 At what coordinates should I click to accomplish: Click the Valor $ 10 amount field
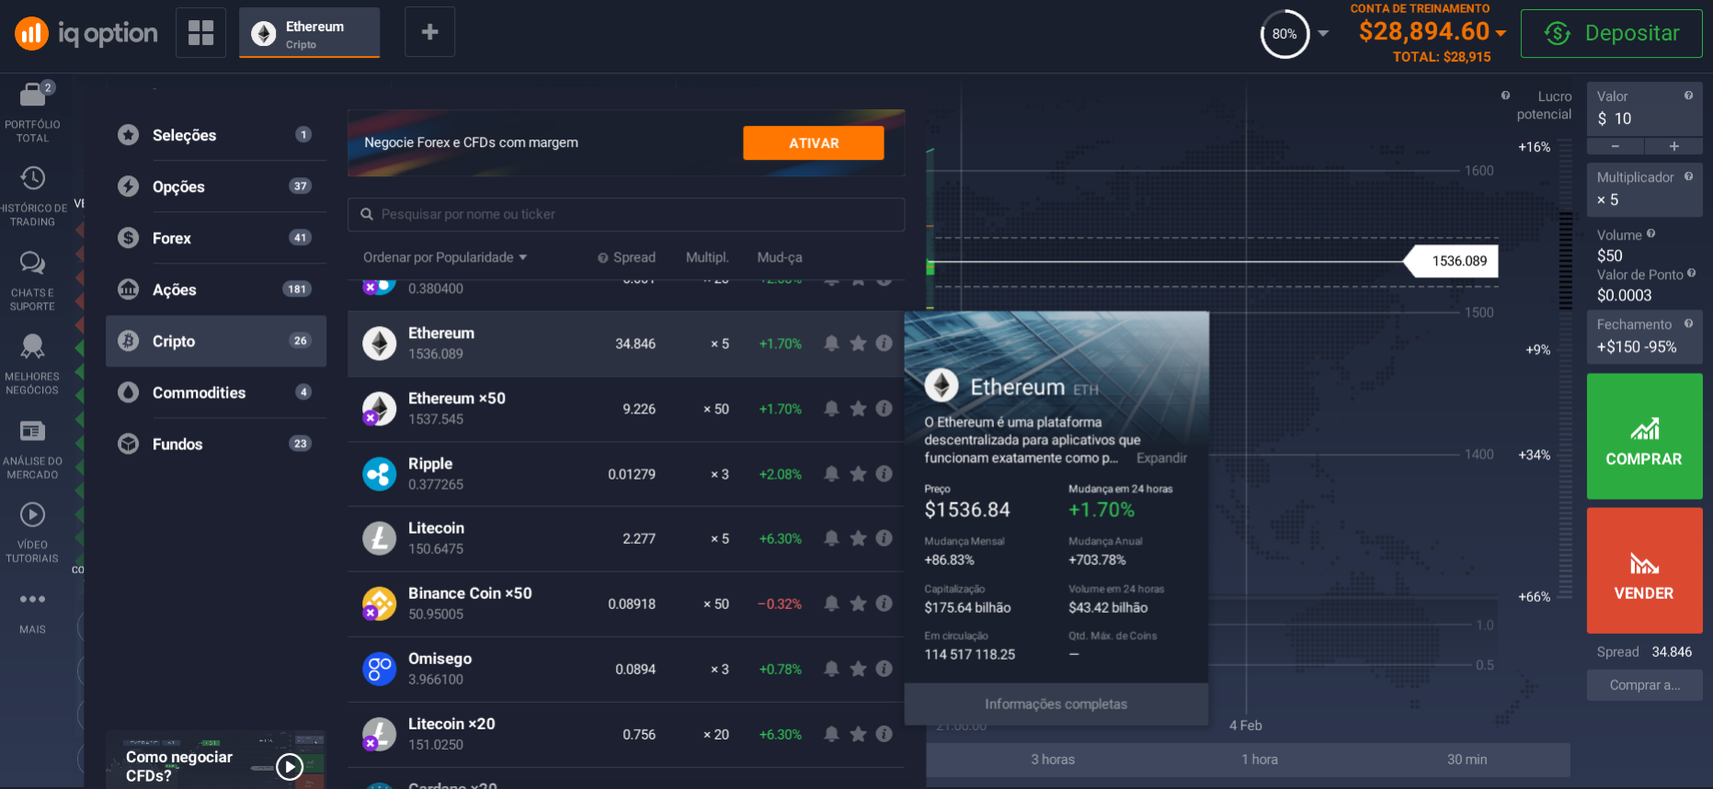tap(1644, 109)
